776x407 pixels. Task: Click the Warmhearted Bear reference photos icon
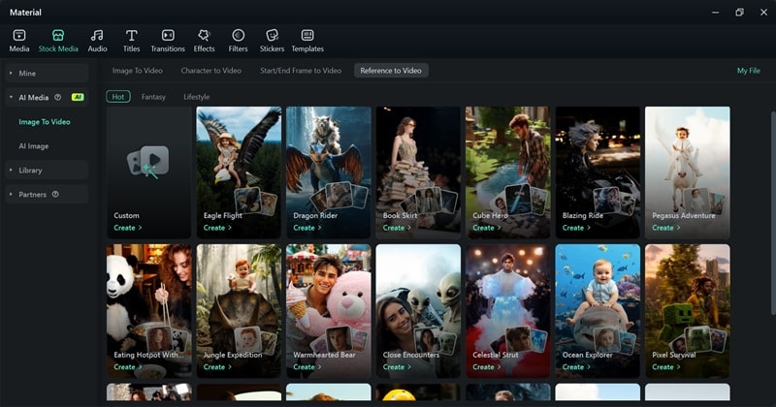339,340
